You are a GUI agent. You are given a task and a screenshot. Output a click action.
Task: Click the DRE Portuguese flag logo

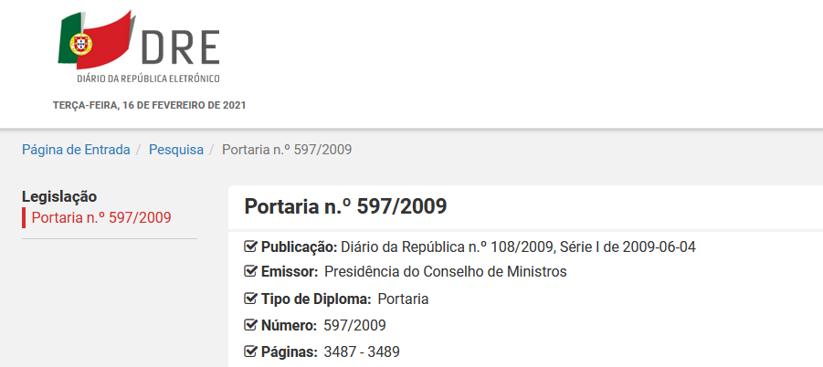(96, 40)
